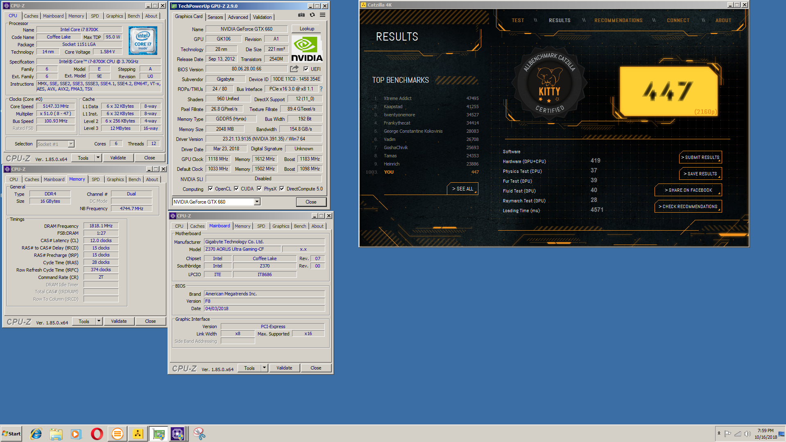Click the yellow 447 score panel
Viewport: 786px width, 442px height.
pos(668,91)
